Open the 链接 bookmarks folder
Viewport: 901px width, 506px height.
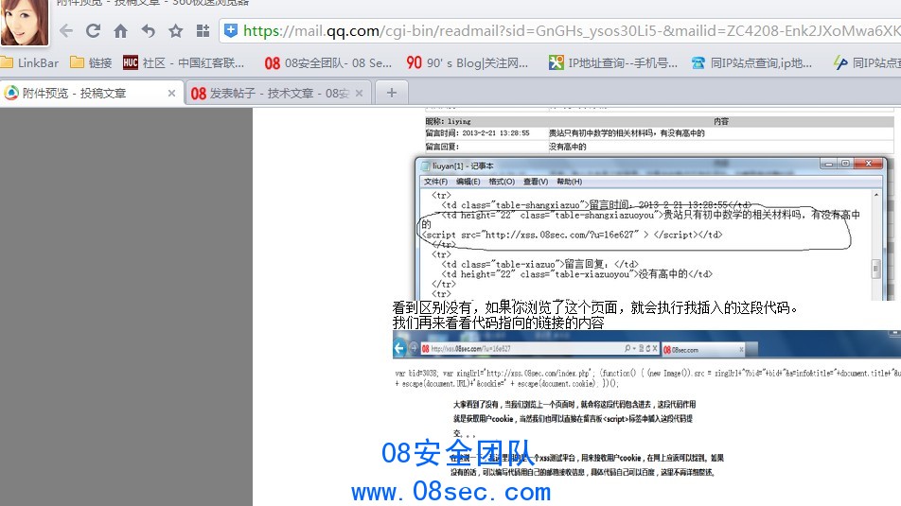(x=91, y=62)
